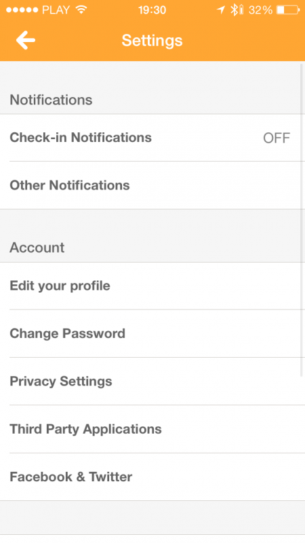Open Check-in Notifications row
This screenshot has width=305, height=543.
[x=152, y=138]
